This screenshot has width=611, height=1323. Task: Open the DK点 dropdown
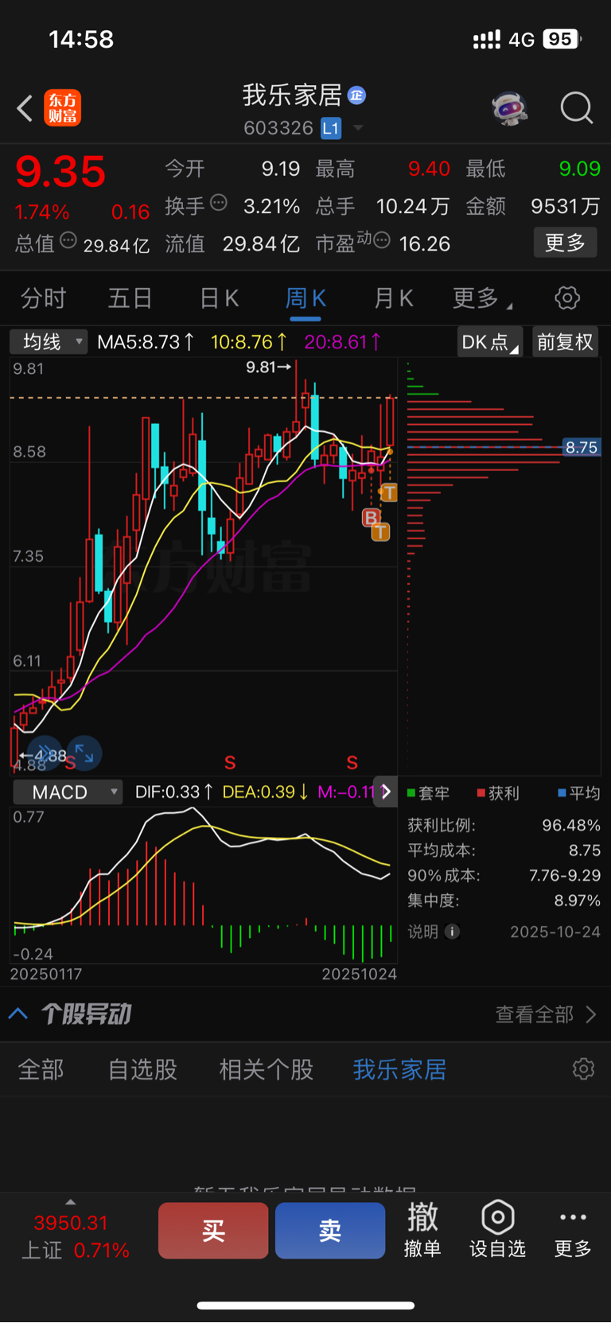pyautogui.click(x=490, y=342)
